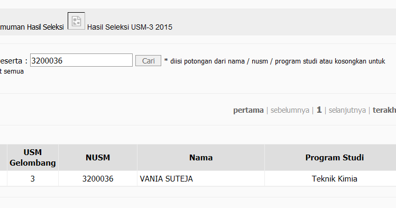The image size is (396, 208).
Task: Select the Pengumuman Hasil Seleksi heading text
Action: (32, 27)
